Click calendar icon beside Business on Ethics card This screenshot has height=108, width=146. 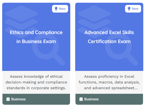click(x=8, y=99)
